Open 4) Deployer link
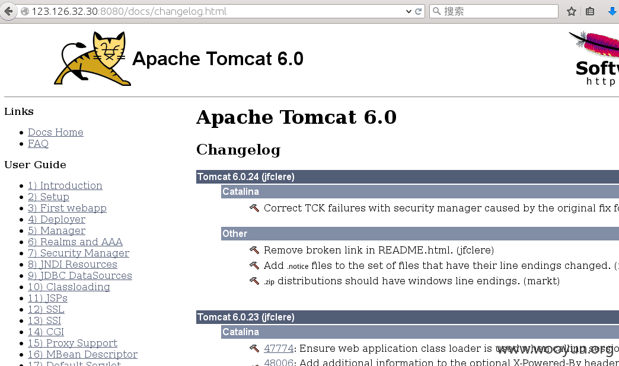Screen dimensions: 619x366 tap(56, 219)
